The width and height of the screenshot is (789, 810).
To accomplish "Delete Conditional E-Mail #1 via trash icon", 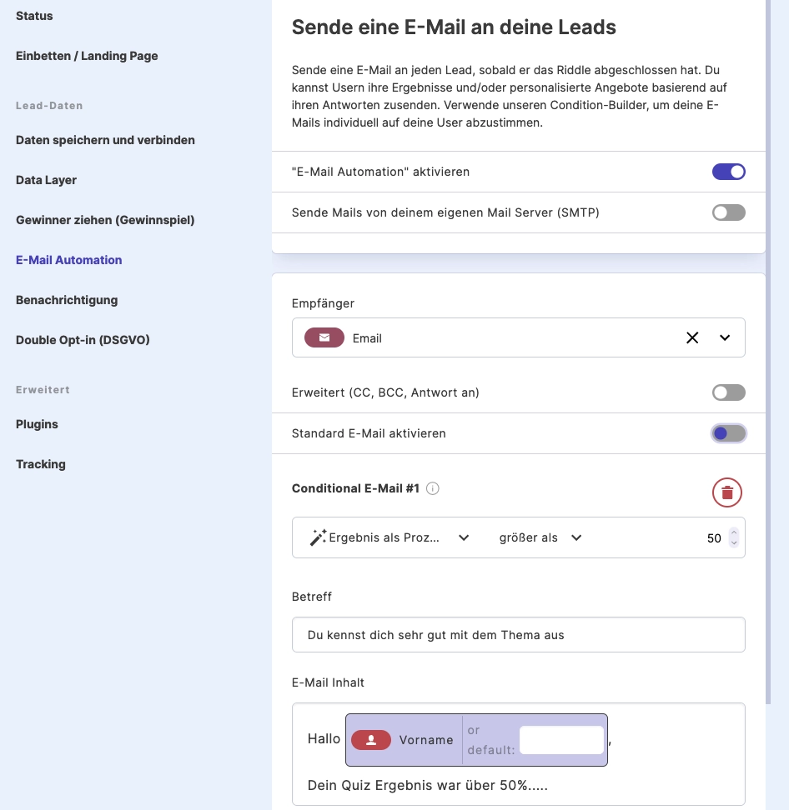I will (x=726, y=492).
